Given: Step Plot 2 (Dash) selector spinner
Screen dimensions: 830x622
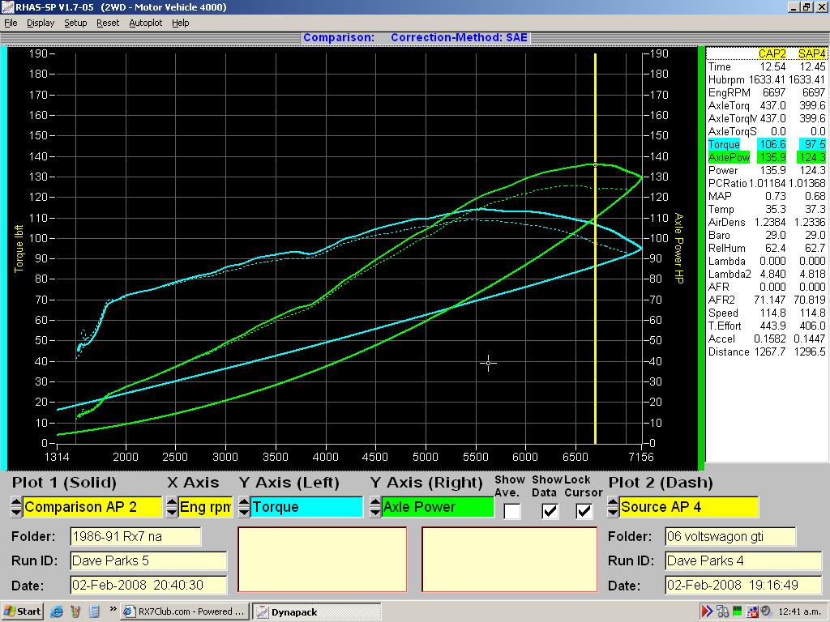Looking at the screenshot, I should (613, 507).
